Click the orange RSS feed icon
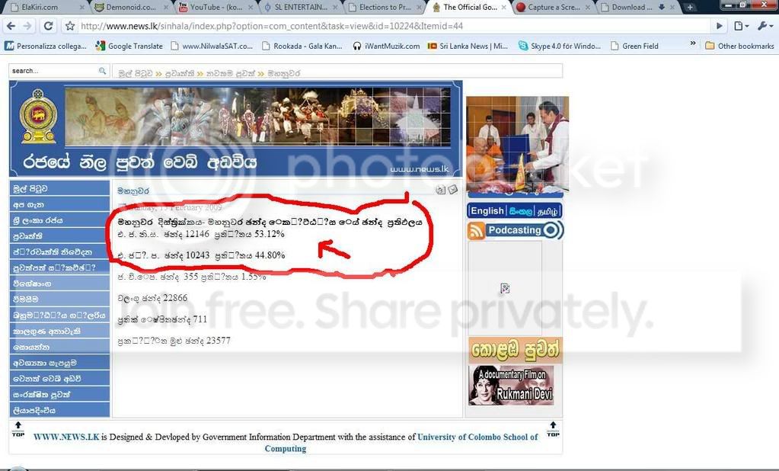The width and height of the screenshot is (779, 471). click(477, 231)
